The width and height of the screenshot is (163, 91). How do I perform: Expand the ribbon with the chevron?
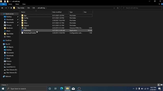(x=159, y=4)
